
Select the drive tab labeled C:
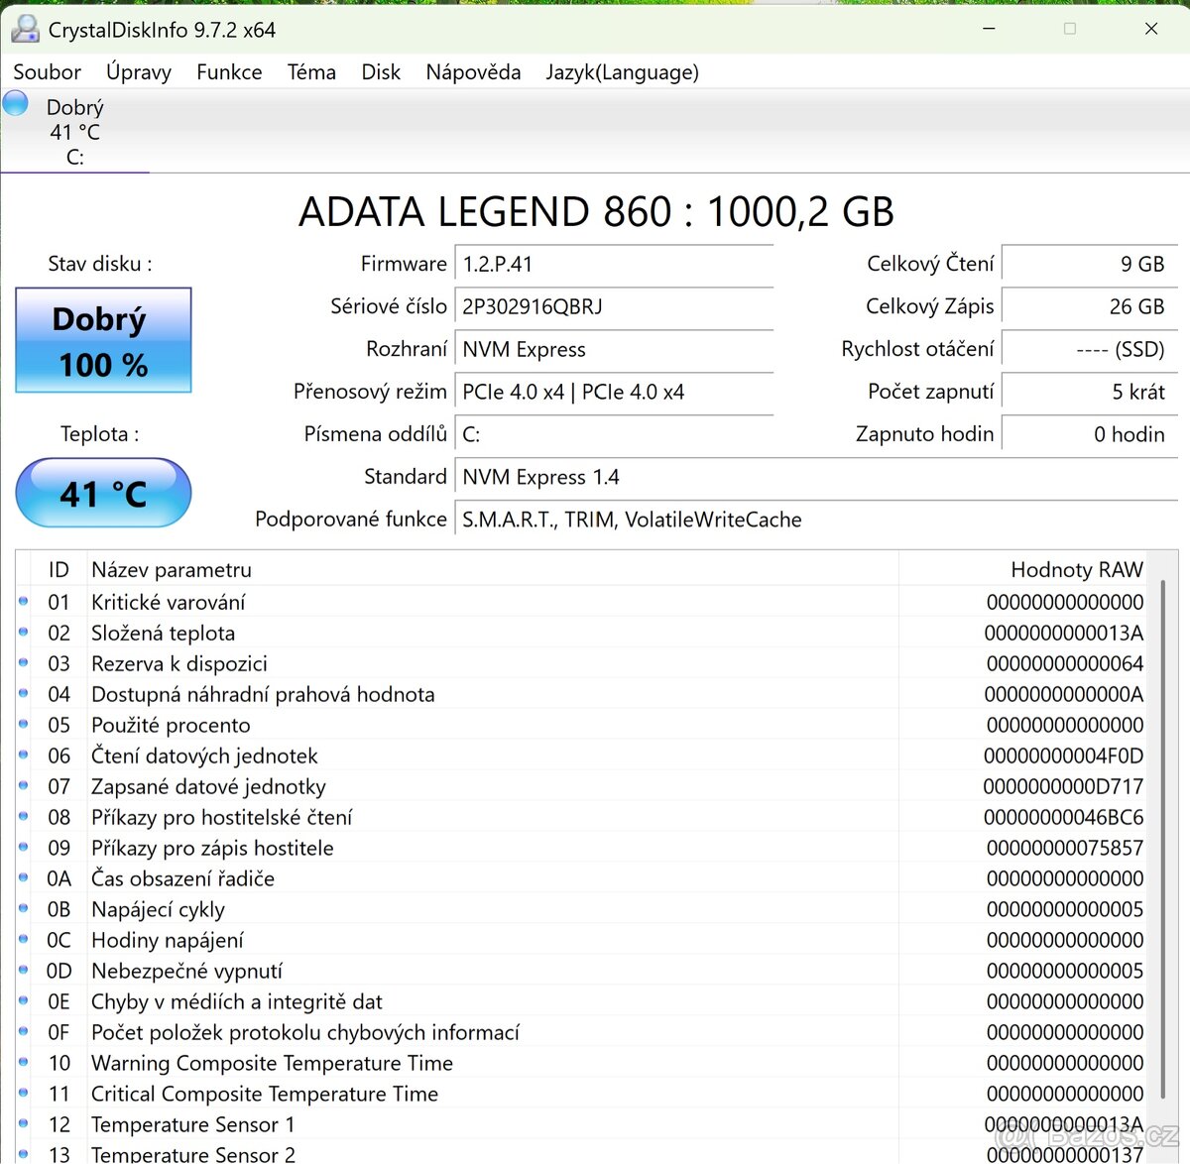pos(74,130)
